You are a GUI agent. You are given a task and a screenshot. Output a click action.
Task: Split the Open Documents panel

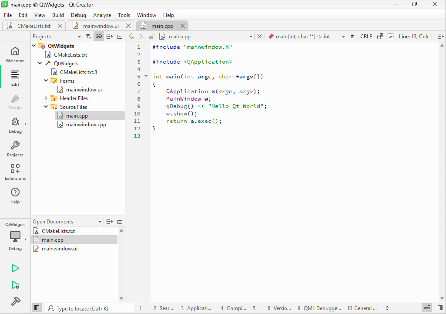[110, 222]
